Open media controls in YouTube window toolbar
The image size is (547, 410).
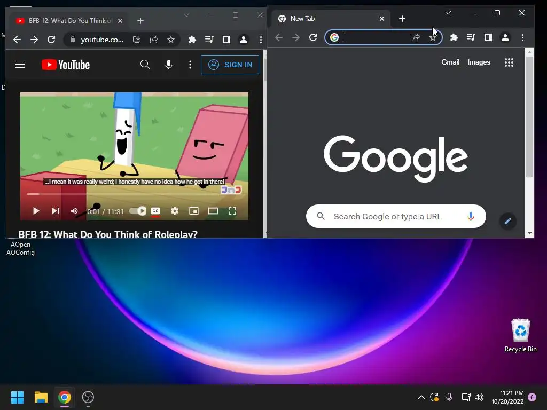click(x=209, y=40)
